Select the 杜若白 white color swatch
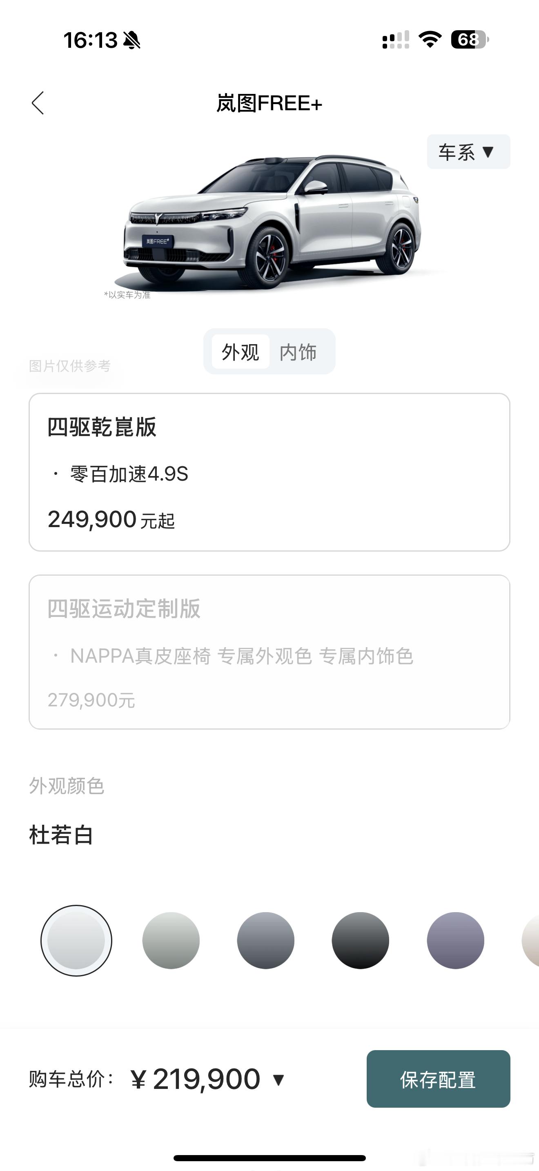The width and height of the screenshot is (539, 1171). click(x=76, y=941)
